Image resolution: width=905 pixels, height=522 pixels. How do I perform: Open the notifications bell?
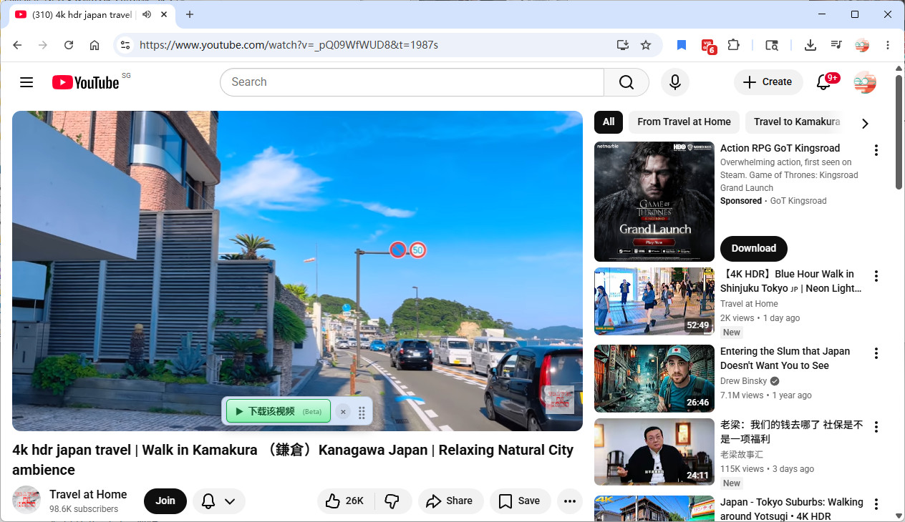click(x=824, y=82)
